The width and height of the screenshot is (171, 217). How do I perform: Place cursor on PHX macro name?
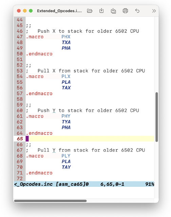[66, 37]
